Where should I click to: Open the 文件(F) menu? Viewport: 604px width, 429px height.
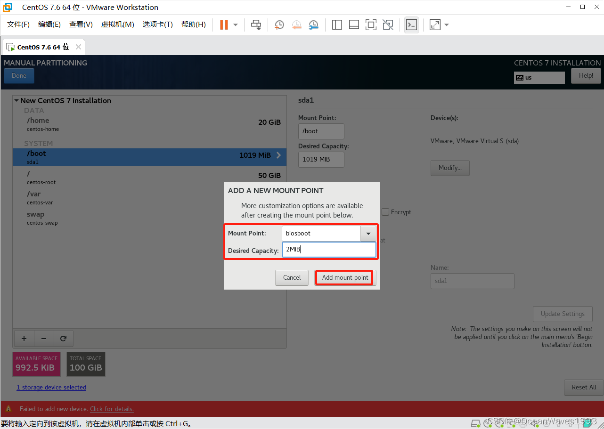pos(18,24)
